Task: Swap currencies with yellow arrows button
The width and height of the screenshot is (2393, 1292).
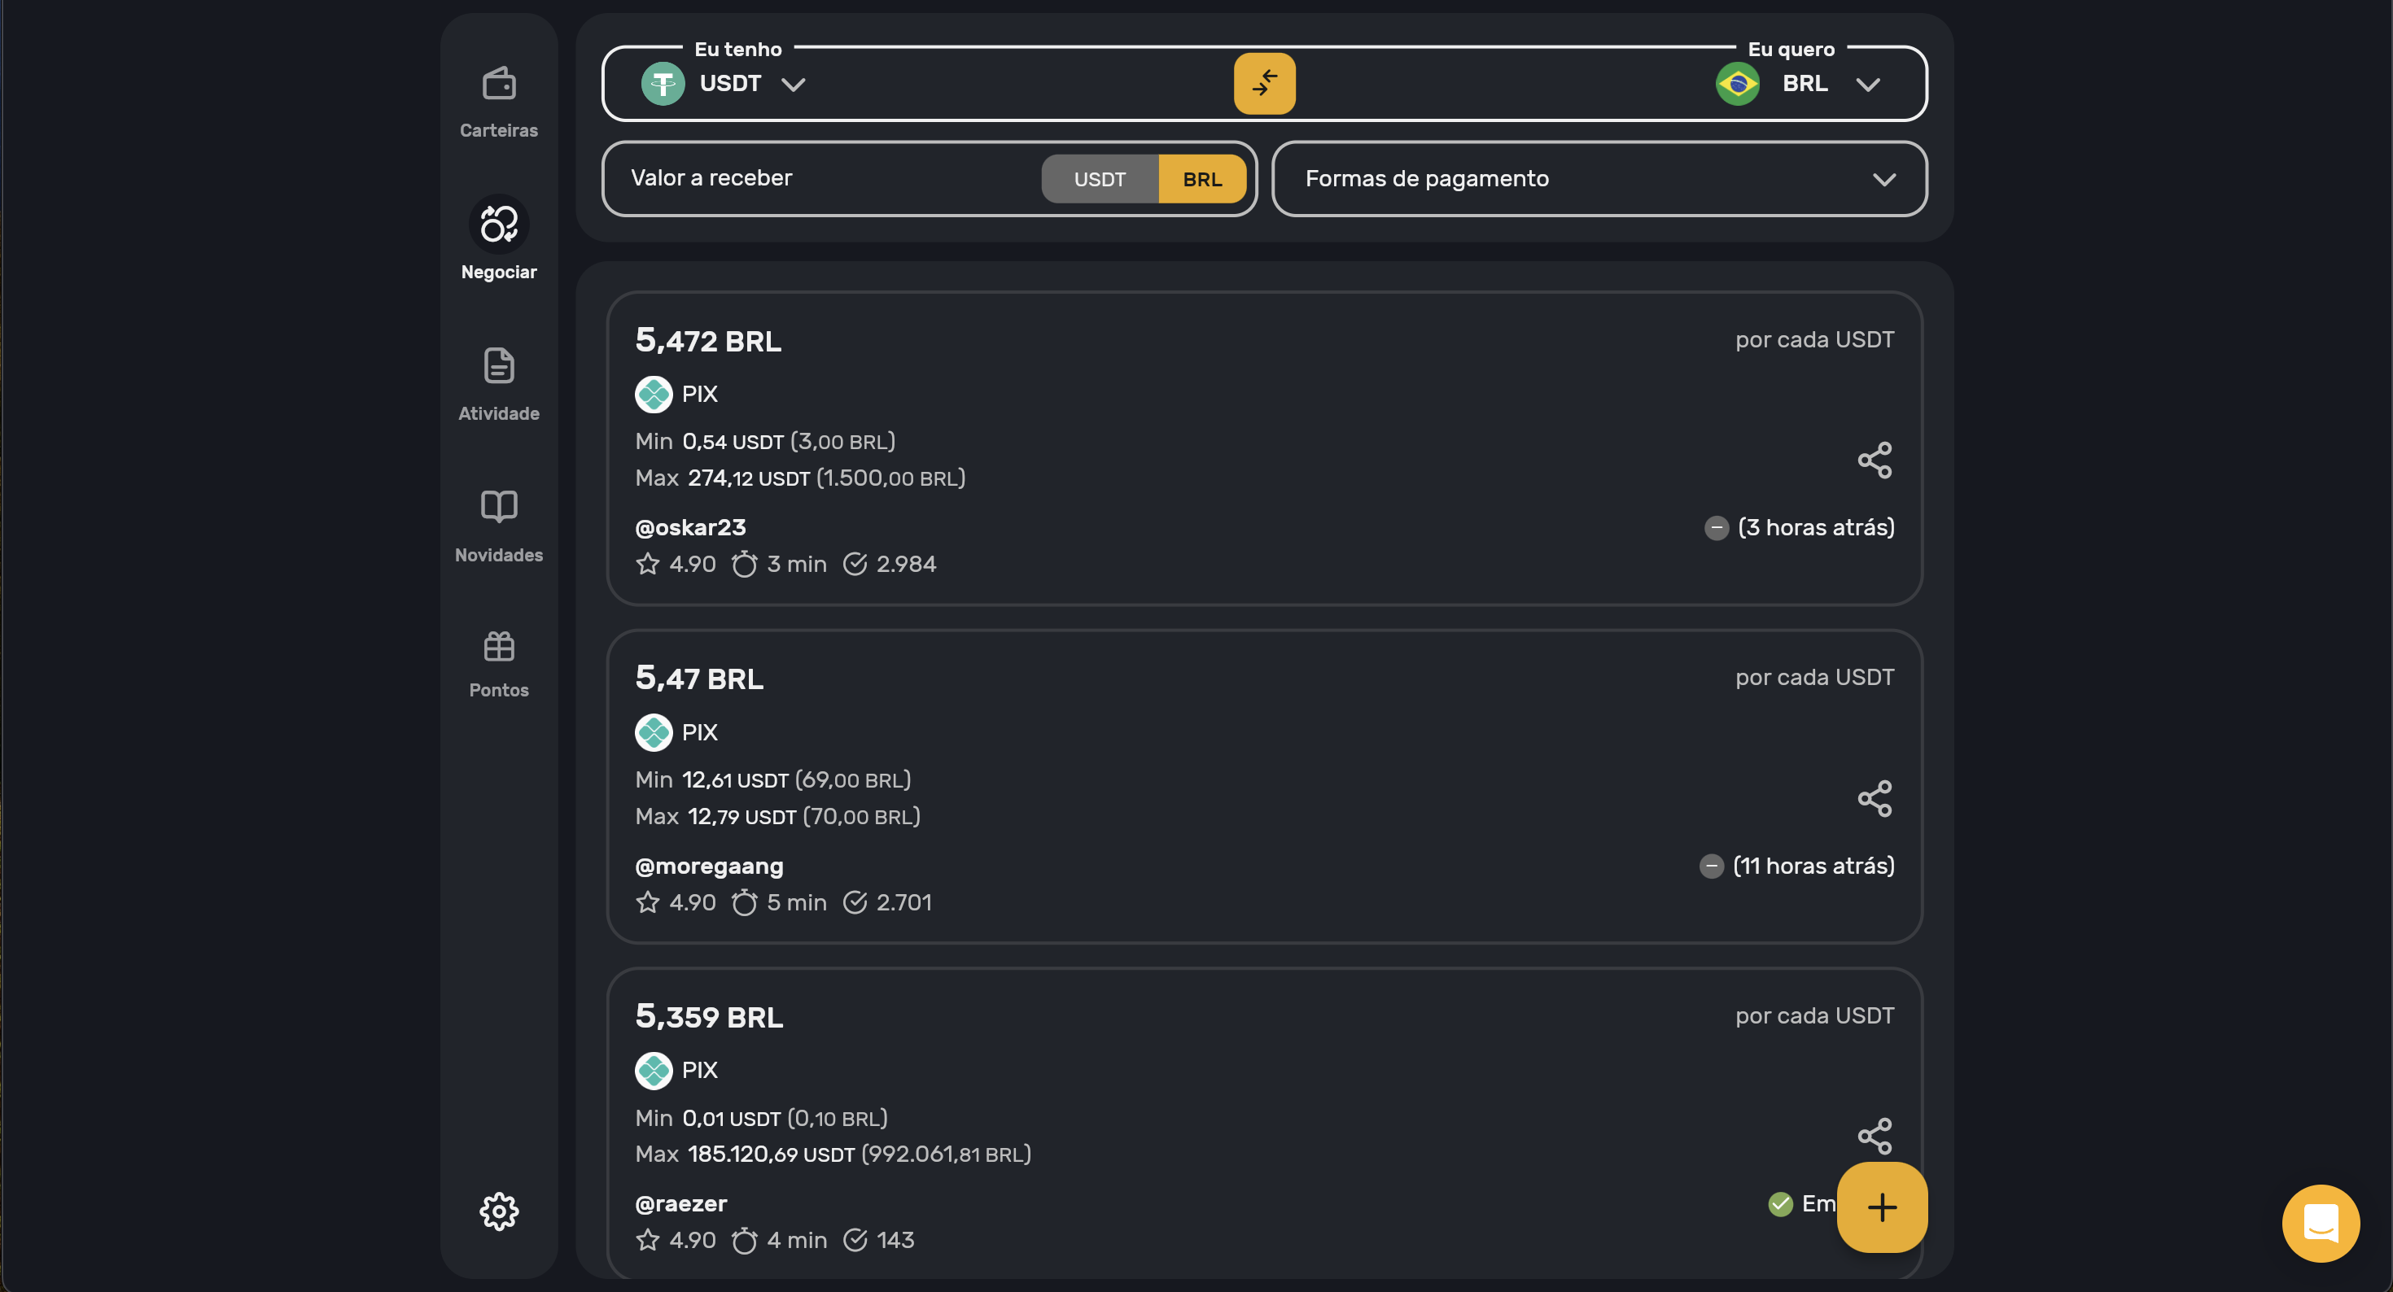Action: click(x=1264, y=84)
